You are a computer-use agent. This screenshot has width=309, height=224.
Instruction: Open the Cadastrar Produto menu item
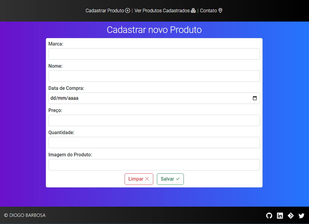[104, 10]
